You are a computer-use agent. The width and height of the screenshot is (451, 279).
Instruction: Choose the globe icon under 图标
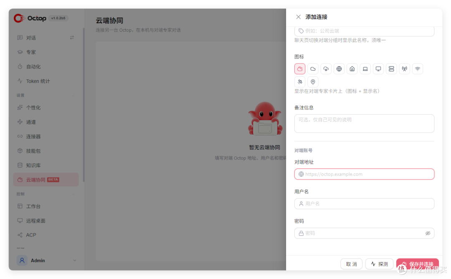pos(339,69)
